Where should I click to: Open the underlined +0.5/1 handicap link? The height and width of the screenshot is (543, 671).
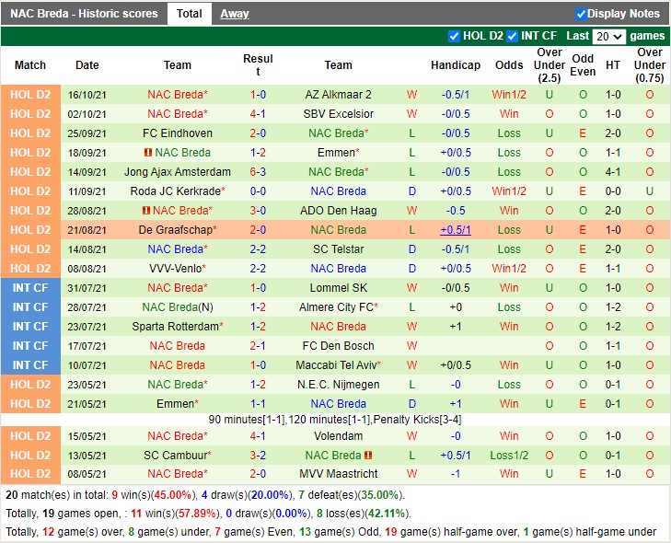click(x=456, y=230)
